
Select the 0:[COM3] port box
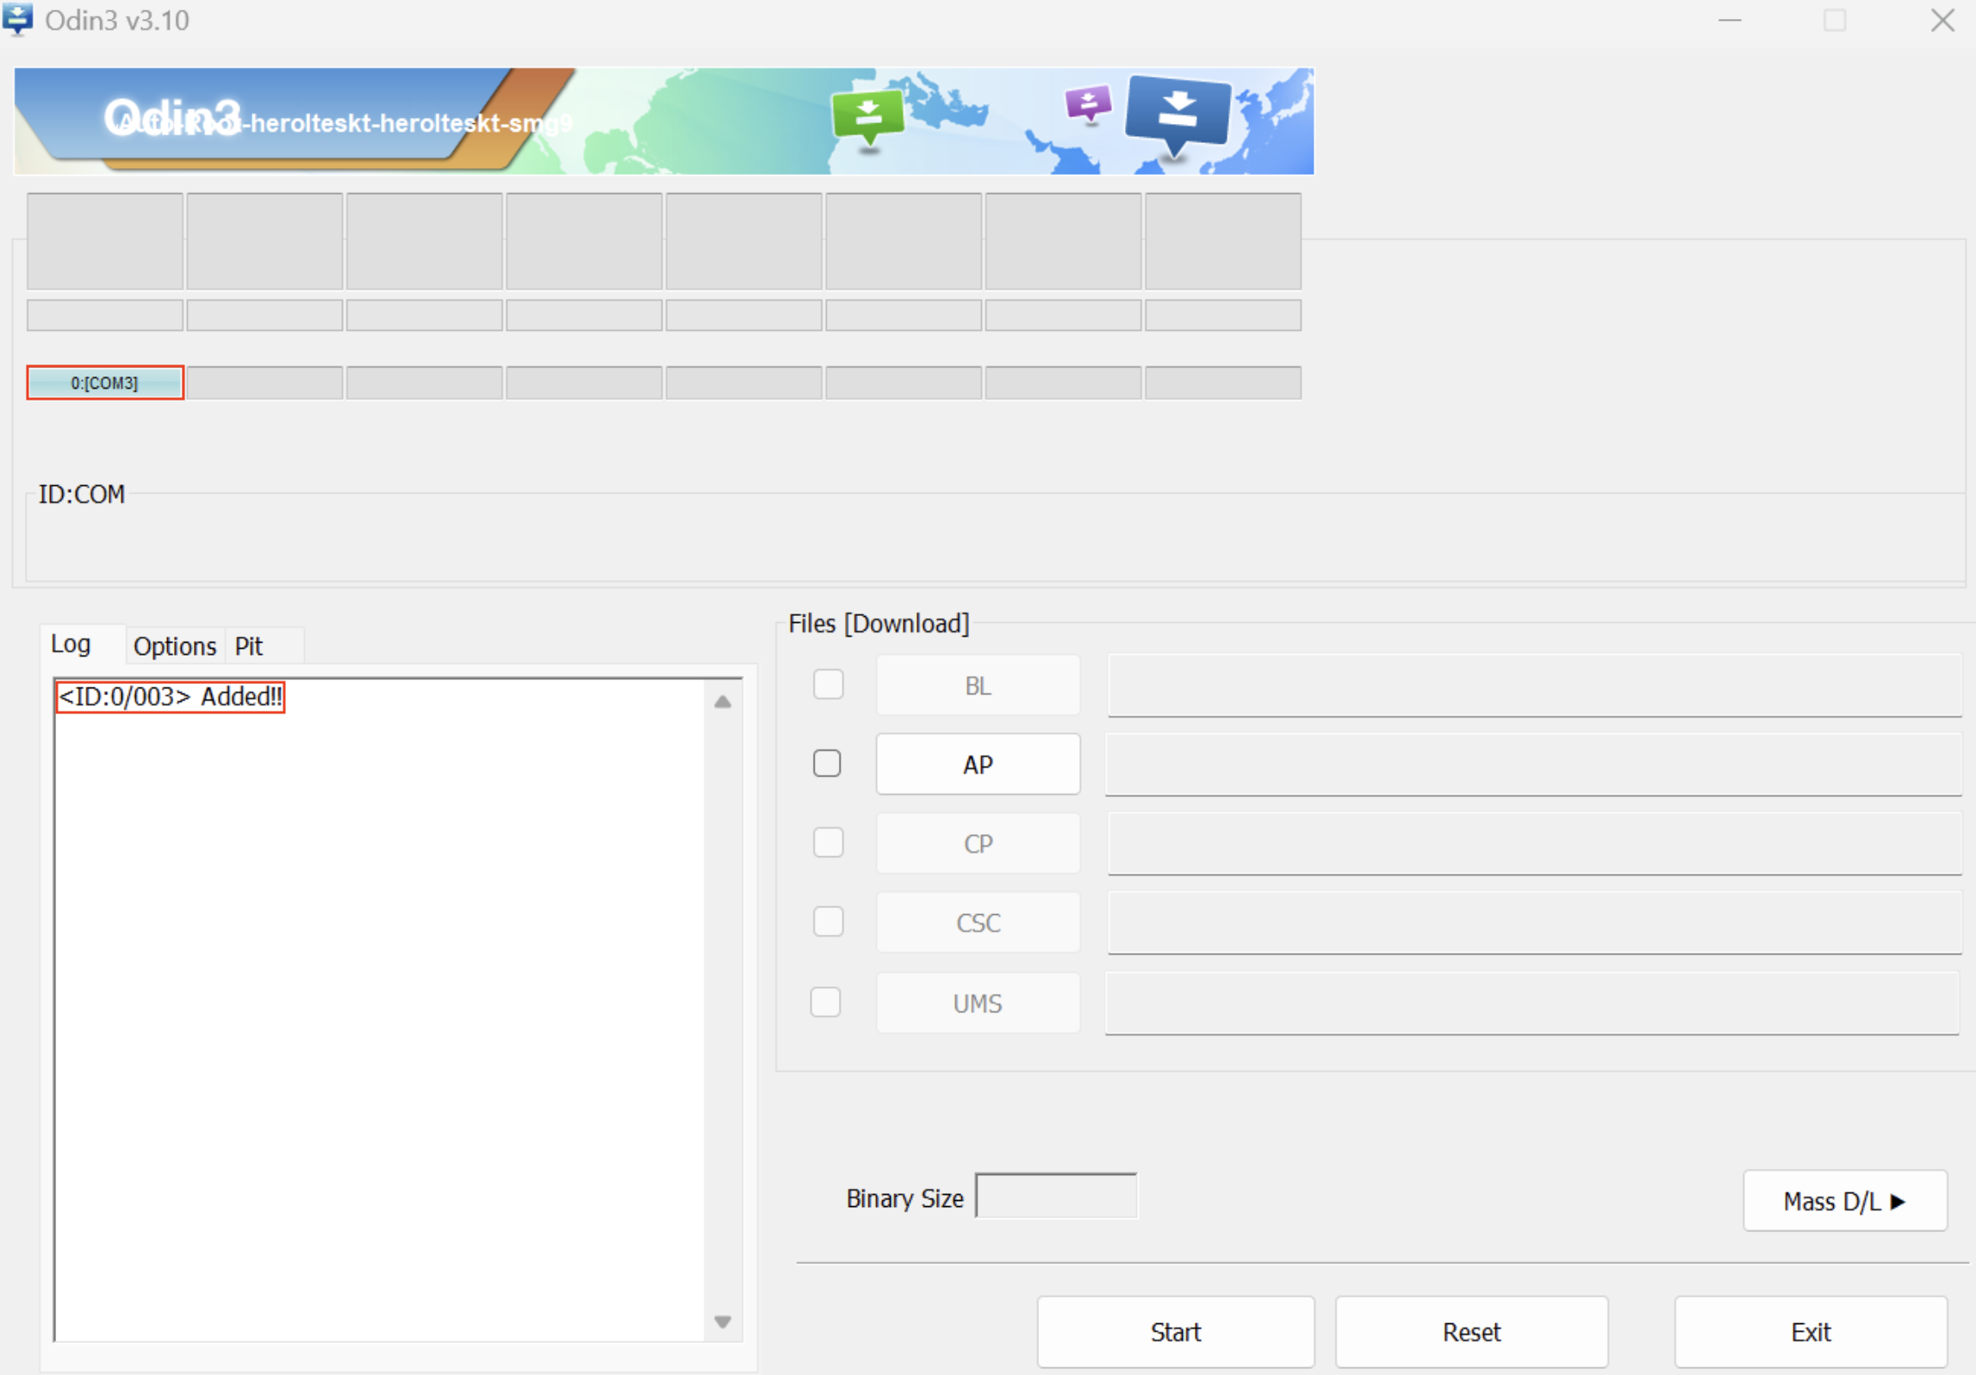click(x=105, y=383)
